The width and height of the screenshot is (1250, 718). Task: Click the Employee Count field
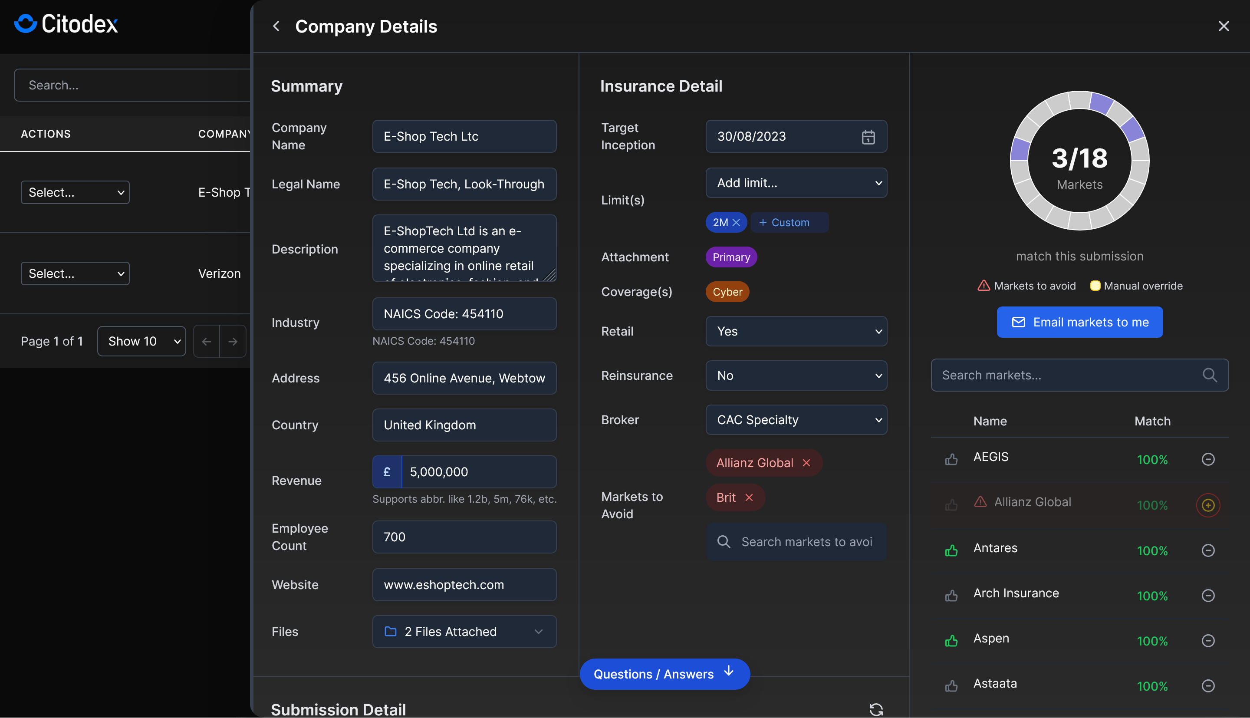click(464, 537)
